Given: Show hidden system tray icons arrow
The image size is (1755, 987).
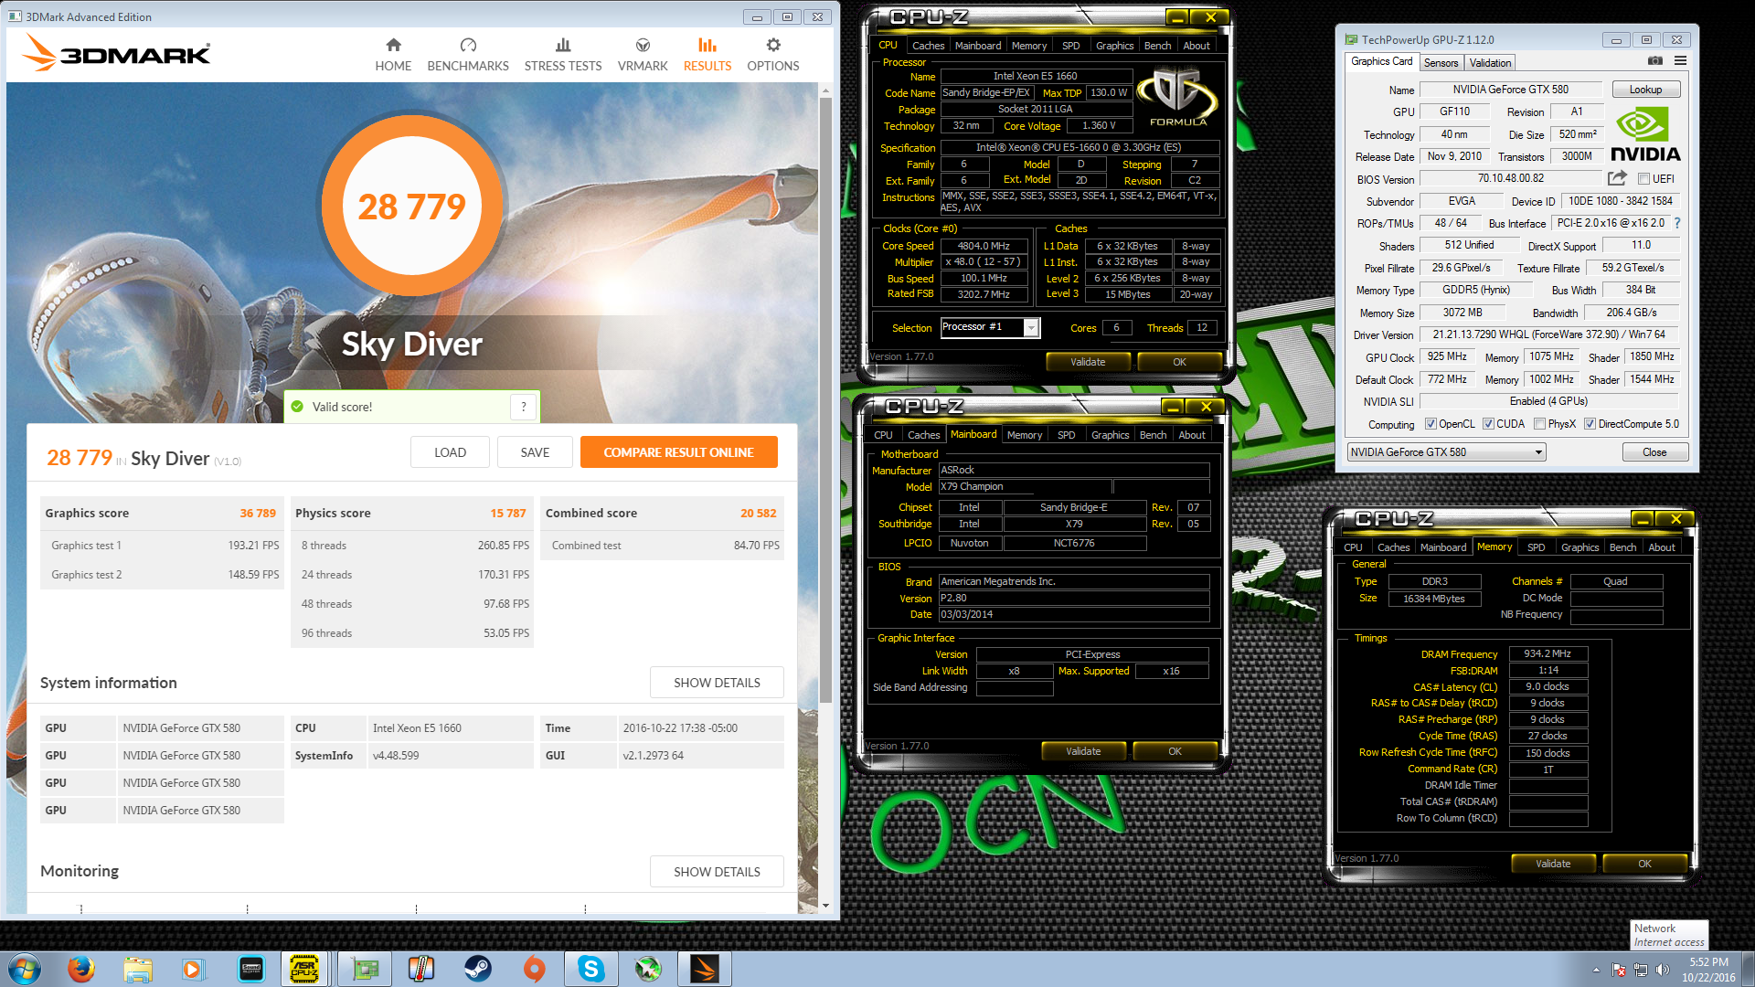Looking at the screenshot, I should pyautogui.click(x=1596, y=970).
